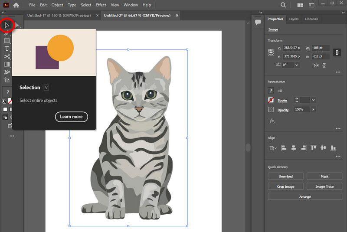Image resolution: width=347 pixels, height=232 pixels.
Task: Open the rotation angle dropdown
Action: click(x=297, y=65)
